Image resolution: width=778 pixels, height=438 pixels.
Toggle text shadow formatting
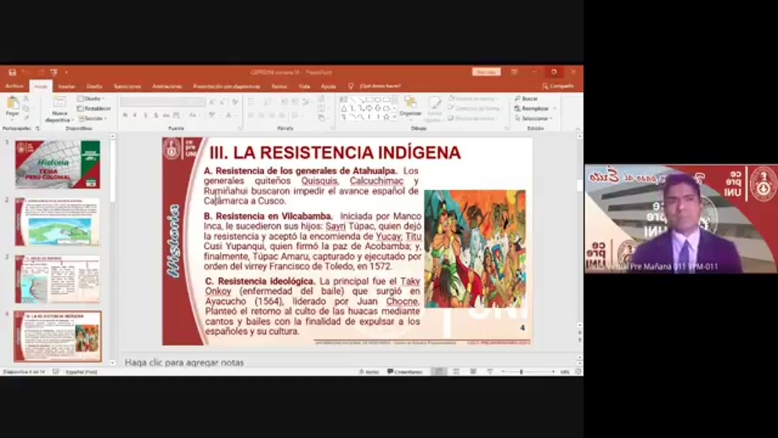click(x=156, y=115)
